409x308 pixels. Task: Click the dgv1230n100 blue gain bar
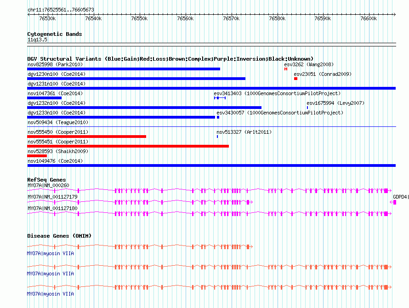click(x=136, y=79)
